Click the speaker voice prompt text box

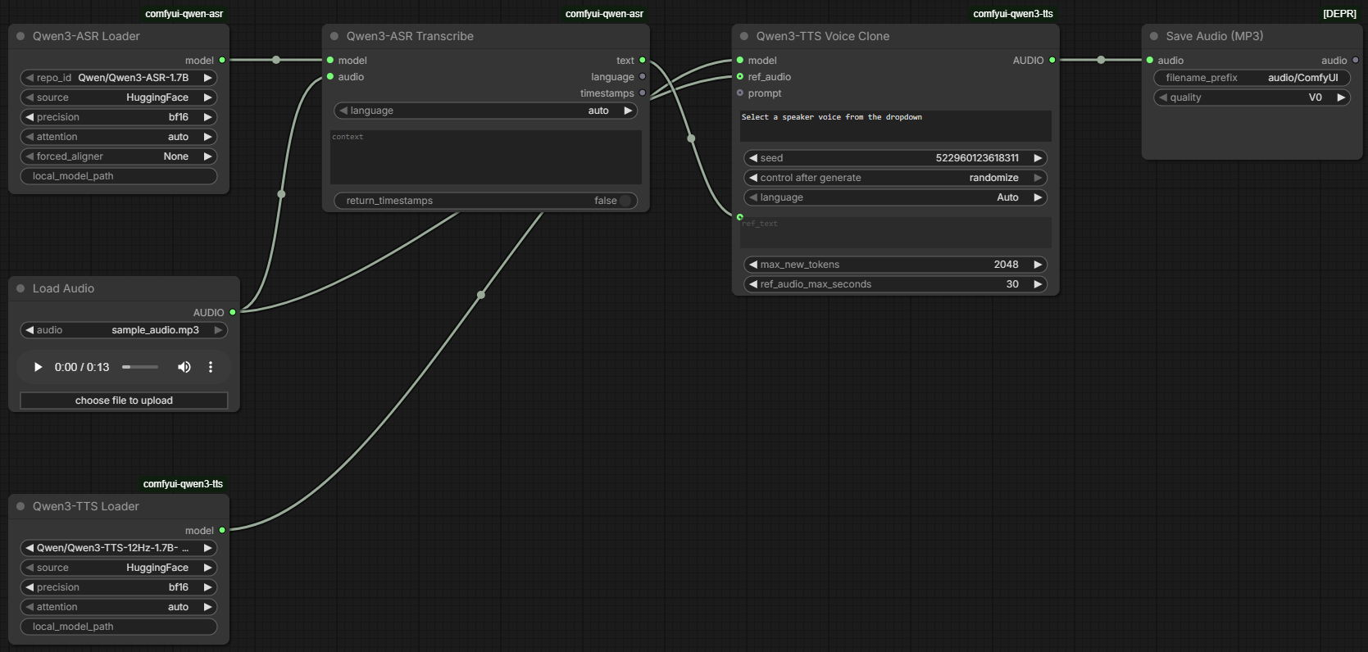tap(896, 126)
